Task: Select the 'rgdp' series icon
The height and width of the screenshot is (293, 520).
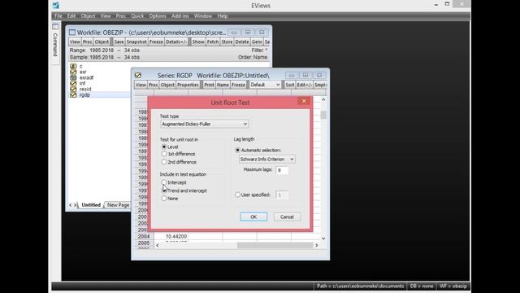Action: [x=73, y=94]
